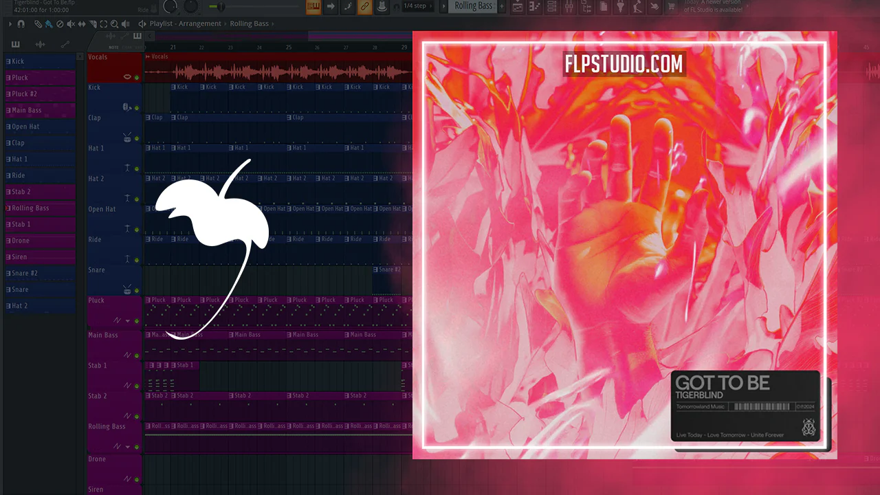Select the Main Bass pattern in picker
Image resolution: width=880 pixels, height=495 pixels.
click(40, 110)
